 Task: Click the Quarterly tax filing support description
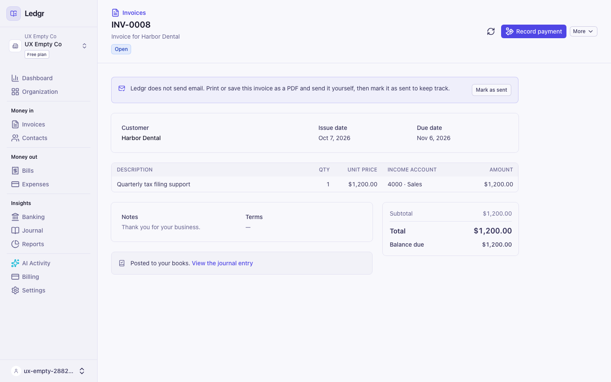pos(154,184)
